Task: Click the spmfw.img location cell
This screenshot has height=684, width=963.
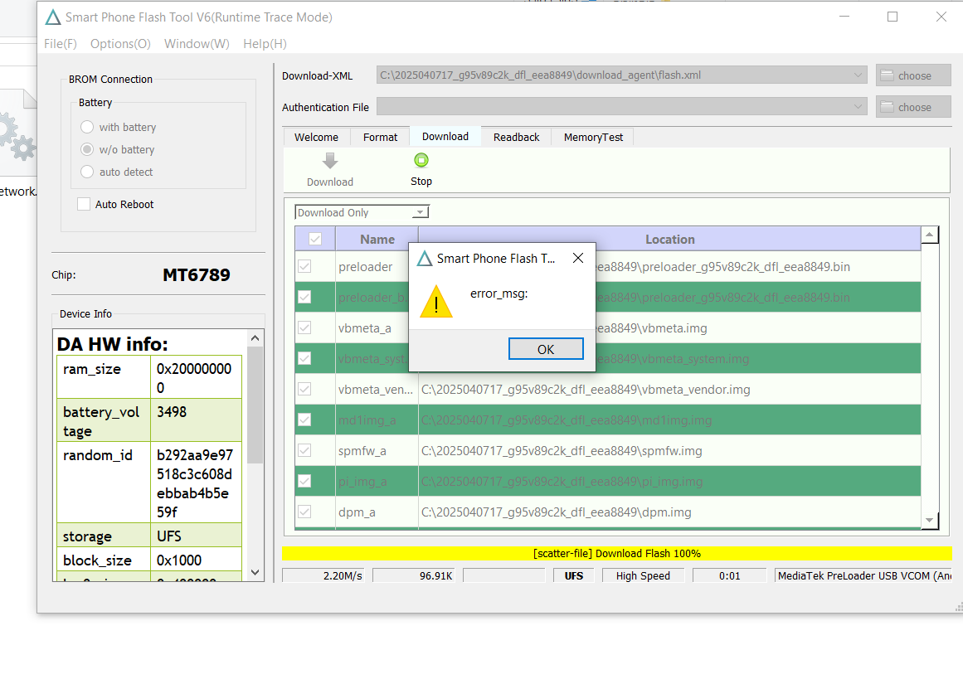Action: click(669, 451)
